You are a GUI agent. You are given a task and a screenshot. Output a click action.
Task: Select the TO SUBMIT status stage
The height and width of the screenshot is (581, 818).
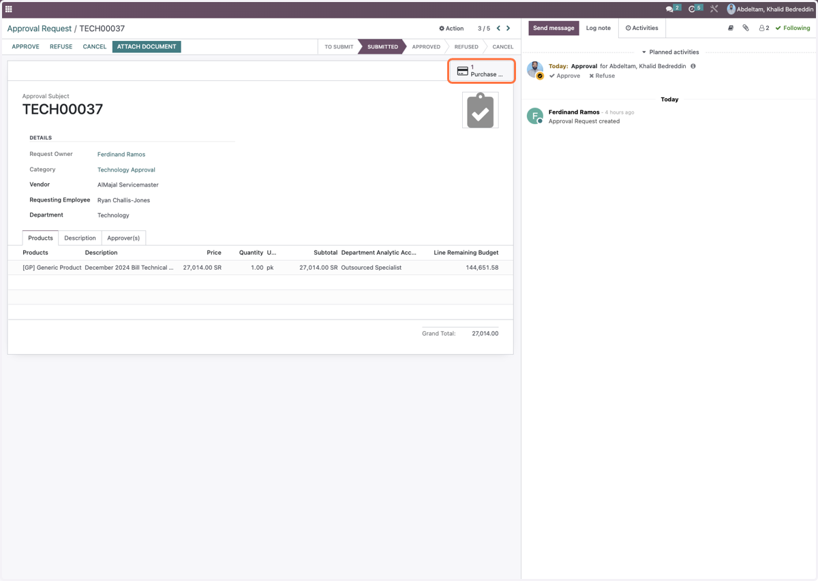coord(339,47)
